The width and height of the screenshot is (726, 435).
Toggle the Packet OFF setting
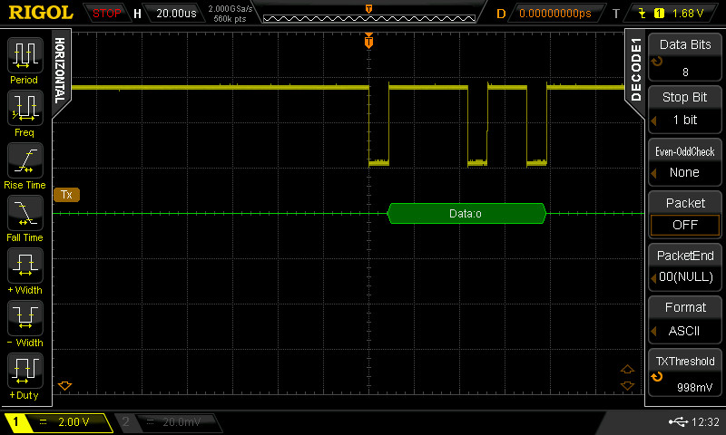[685, 215]
